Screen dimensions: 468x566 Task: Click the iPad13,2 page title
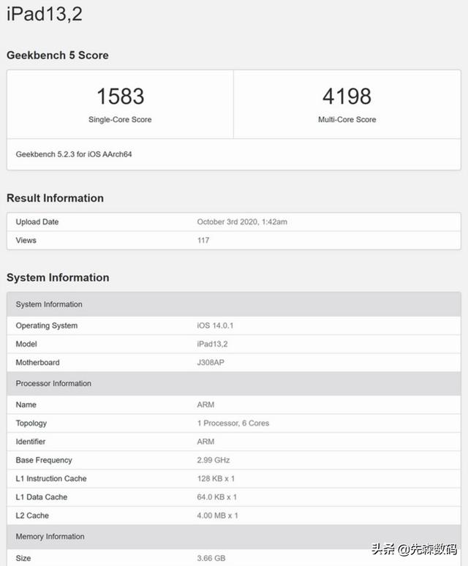tap(45, 15)
